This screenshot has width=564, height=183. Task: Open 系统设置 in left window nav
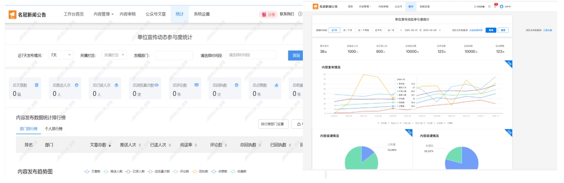coord(202,15)
